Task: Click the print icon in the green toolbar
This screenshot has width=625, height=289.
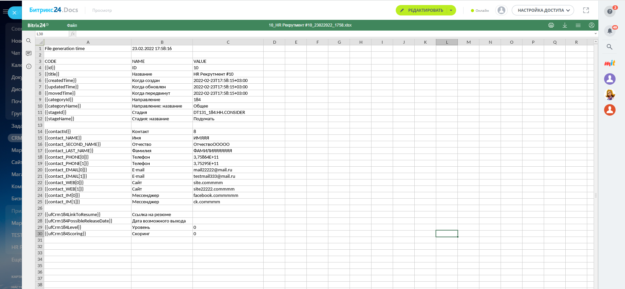Action: (551, 25)
